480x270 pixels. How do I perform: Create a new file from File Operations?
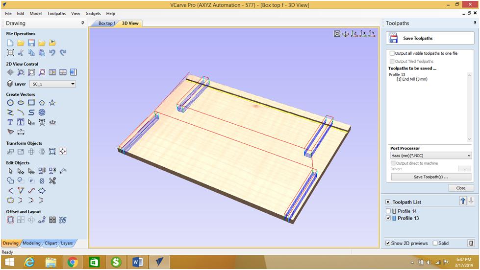(x=10, y=43)
